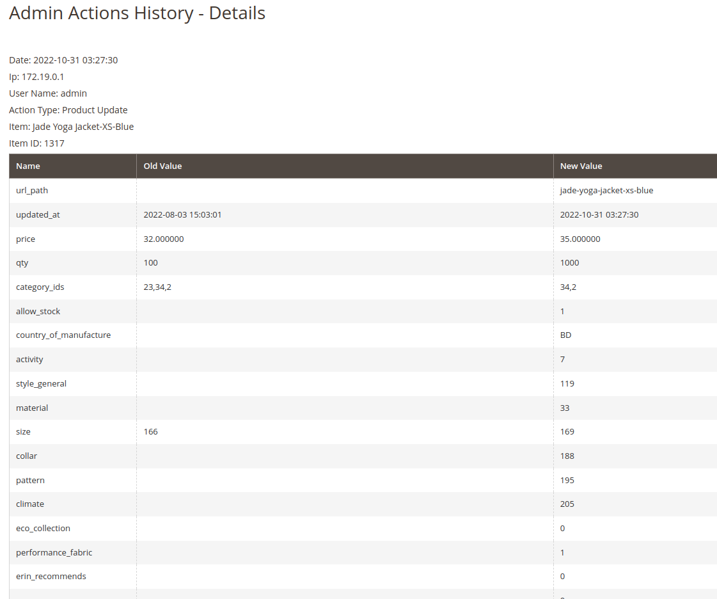Click the performance_fabric new value 1
The image size is (717, 599).
point(562,552)
